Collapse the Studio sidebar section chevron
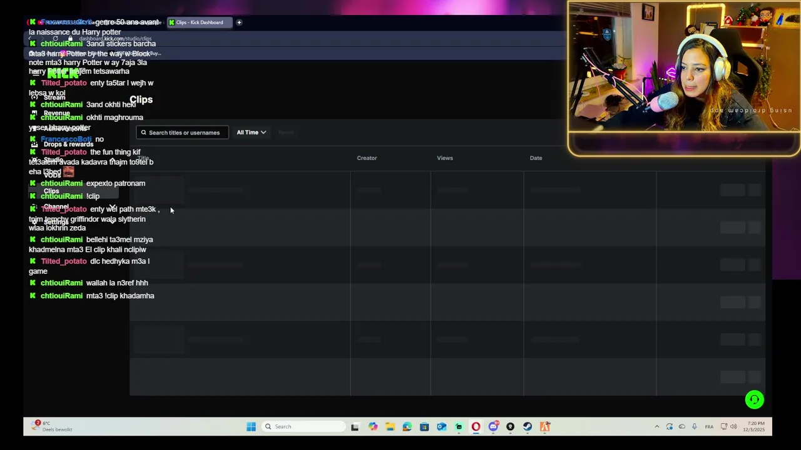This screenshot has width=801, height=450. point(112,160)
